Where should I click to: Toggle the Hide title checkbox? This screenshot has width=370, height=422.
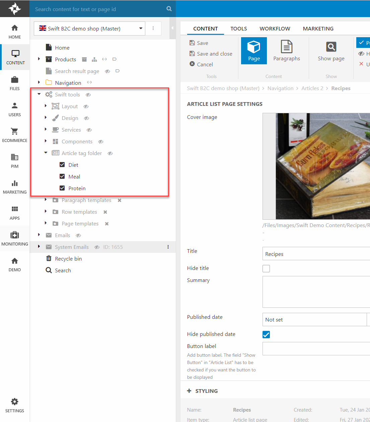coord(266,269)
